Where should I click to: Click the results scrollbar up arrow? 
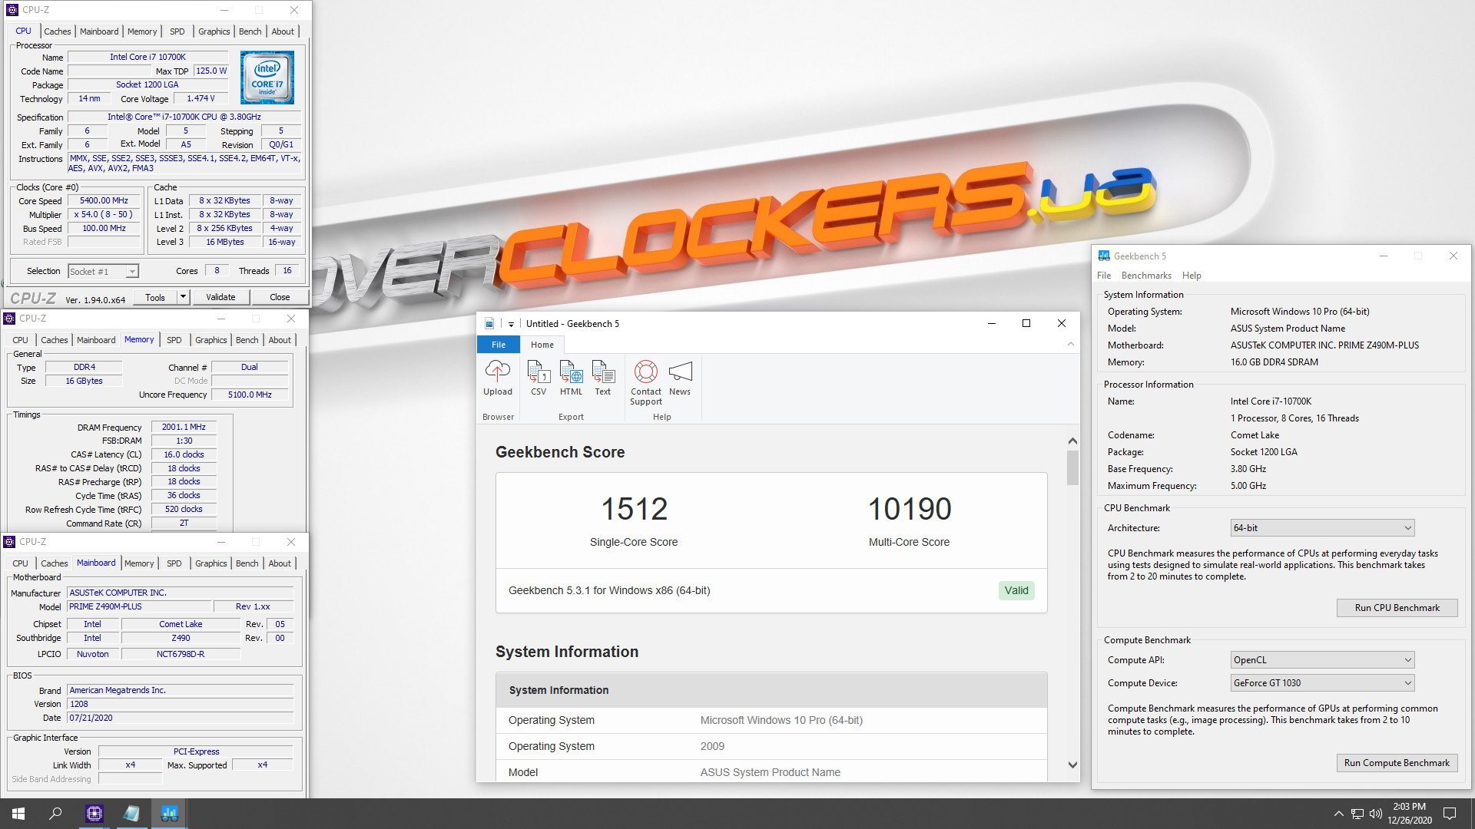[1072, 441]
